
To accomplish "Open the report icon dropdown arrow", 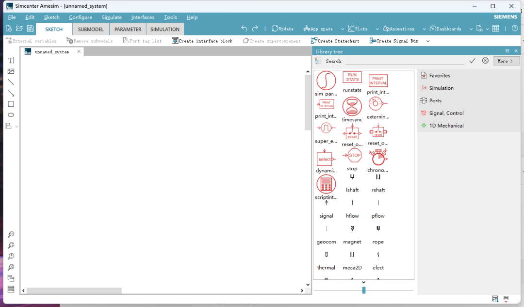I will 487,29.
